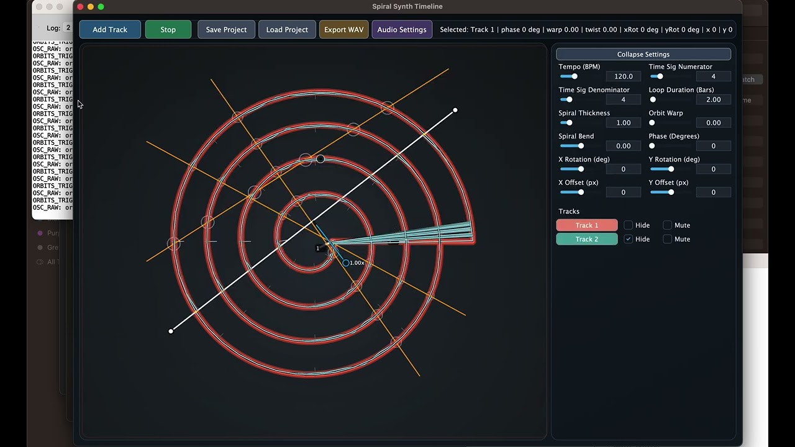Click the spiral center marker labeled 1
Viewport: 795px width, 447px height.
pyautogui.click(x=318, y=248)
